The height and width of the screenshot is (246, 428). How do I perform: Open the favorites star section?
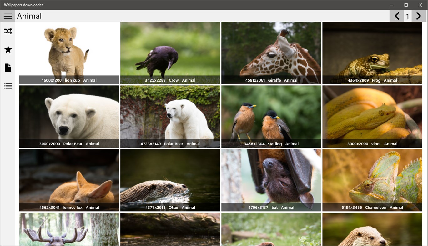tap(8, 49)
